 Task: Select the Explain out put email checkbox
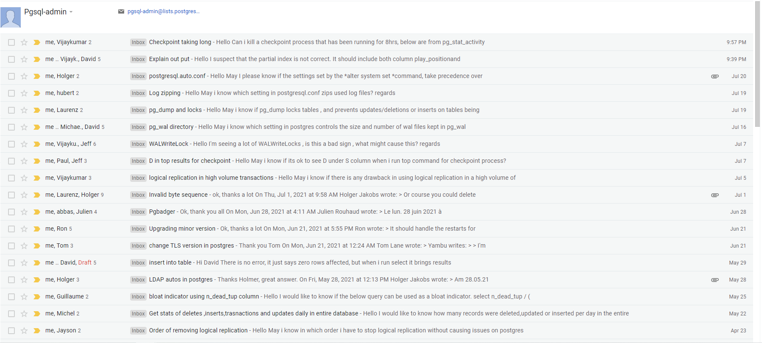[x=11, y=59]
